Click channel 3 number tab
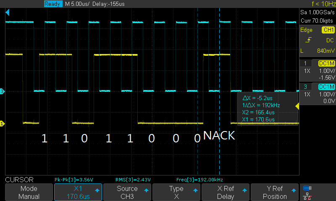Screen dimensions: 336x201 coord(305,87)
